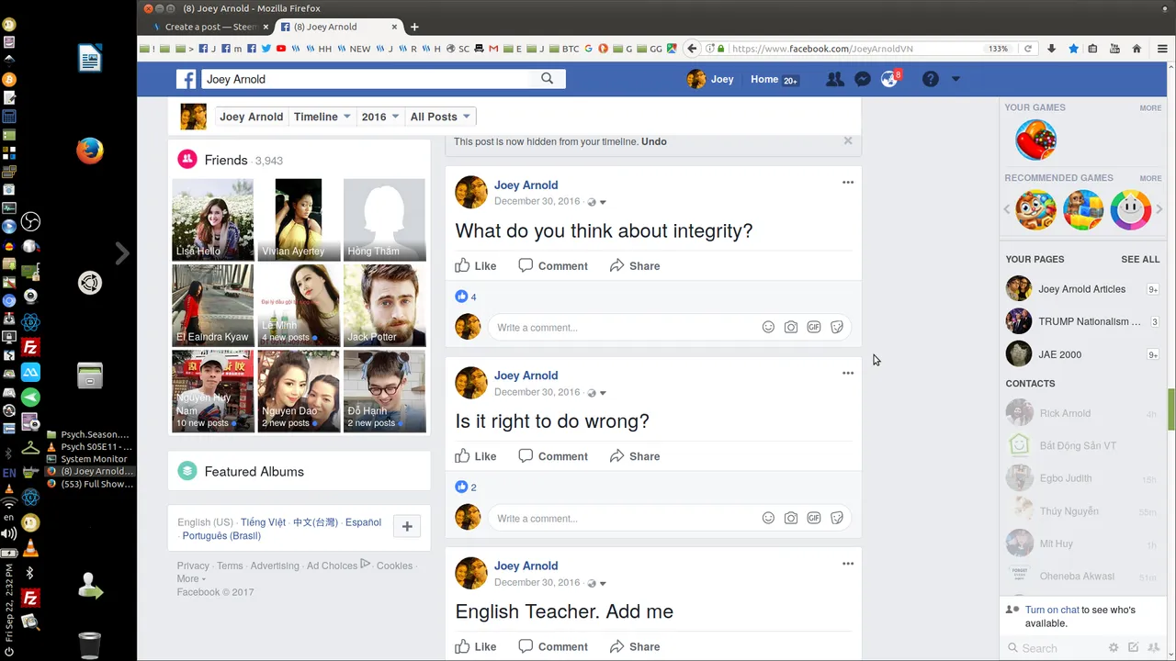Click the Joey Arnold profile name button
1176x661 pixels.
click(251, 117)
